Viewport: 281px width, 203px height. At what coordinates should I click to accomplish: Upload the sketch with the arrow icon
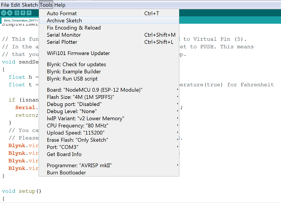click(x=10, y=13)
